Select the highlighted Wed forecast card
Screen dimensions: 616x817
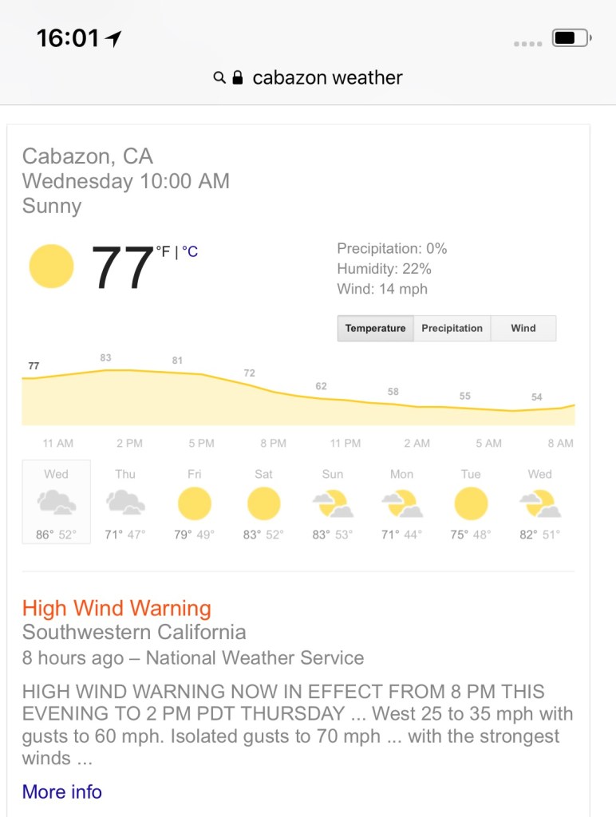coord(56,502)
